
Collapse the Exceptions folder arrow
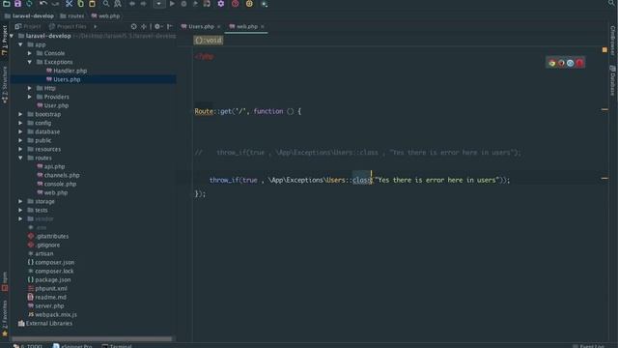(30, 62)
